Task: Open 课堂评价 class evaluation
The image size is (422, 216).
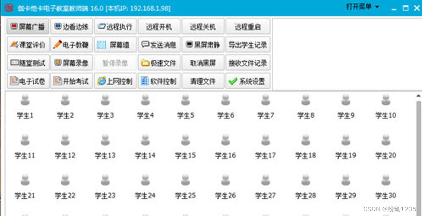Action: pyautogui.click(x=28, y=45)
